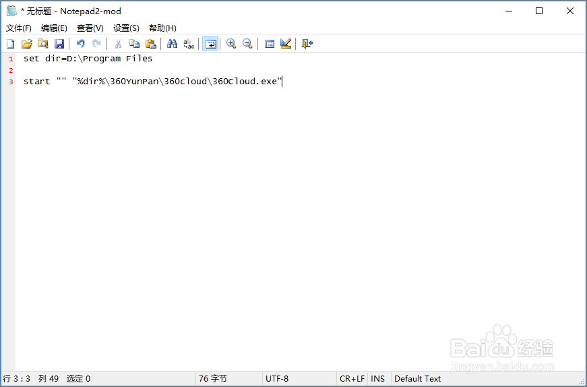
Task: Open the 查看(V) menu
Action: pos(90,28)
